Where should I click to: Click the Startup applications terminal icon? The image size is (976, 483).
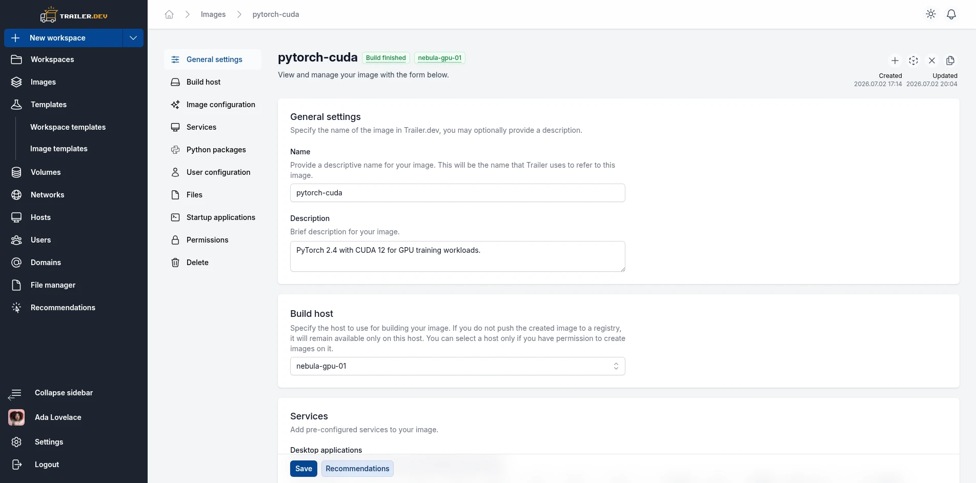175,217
